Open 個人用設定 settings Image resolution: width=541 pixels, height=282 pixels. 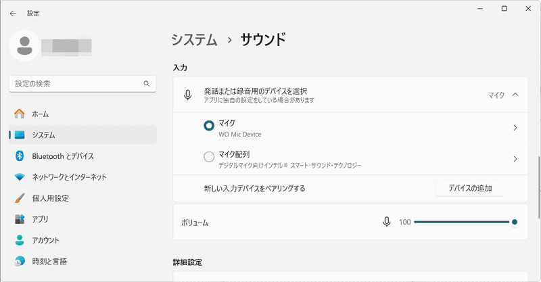pyautogui.click(x=83, y=198)
